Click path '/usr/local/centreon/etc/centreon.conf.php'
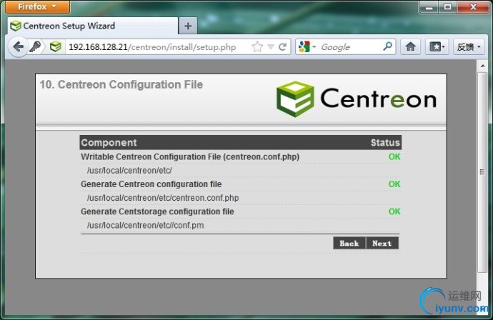The height and width of the screenshot is (320, 493). (163, 198)
